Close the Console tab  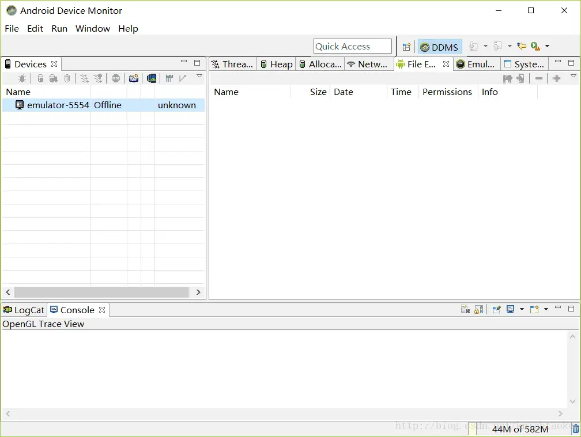tap(102, 310)
